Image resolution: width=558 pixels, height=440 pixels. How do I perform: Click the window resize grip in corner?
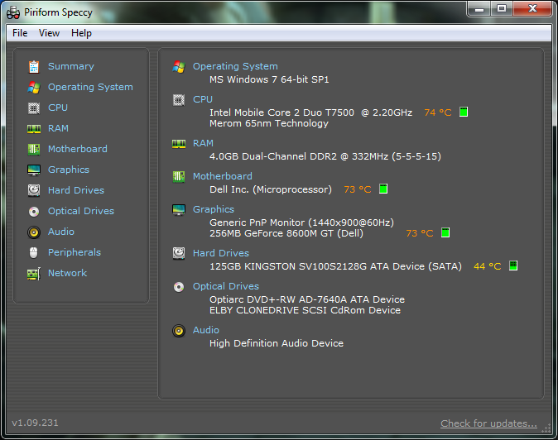tap(546, 428)
